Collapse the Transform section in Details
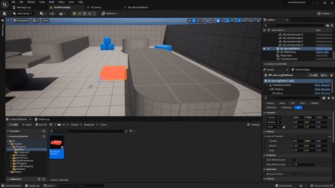The height and width of the screenshot is (188, 335). pos(264,113)
